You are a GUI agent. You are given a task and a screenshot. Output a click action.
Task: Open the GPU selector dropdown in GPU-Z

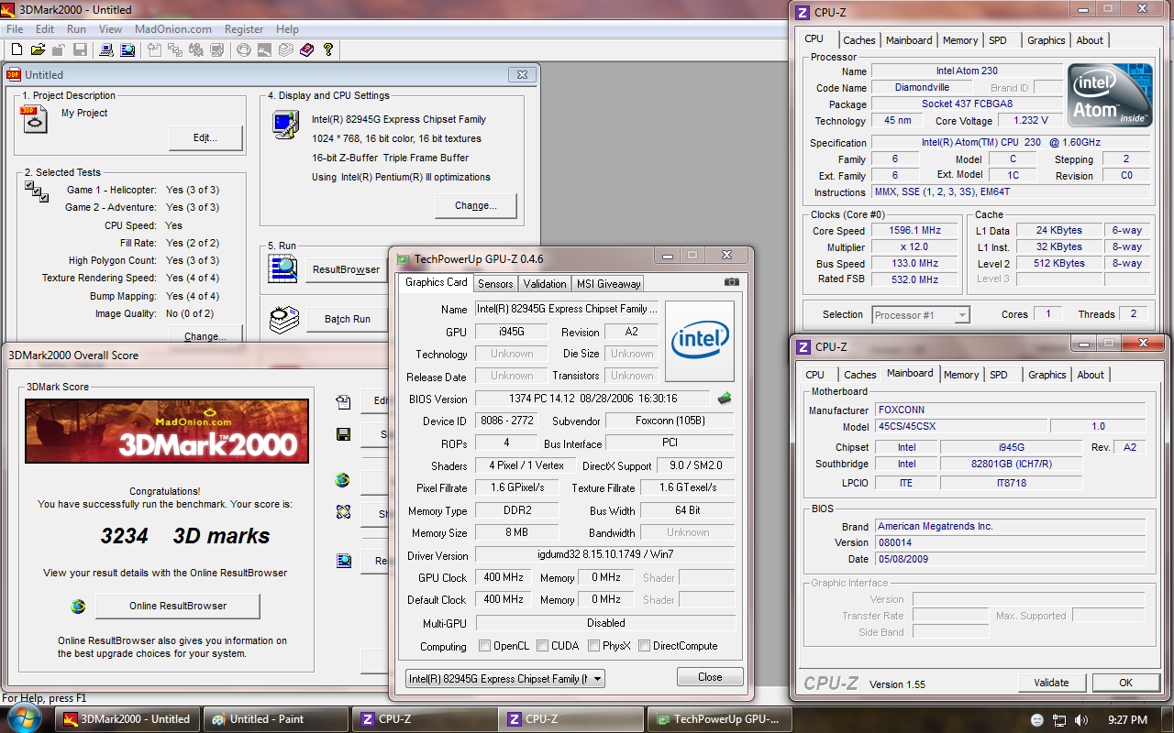click(x=505, y=678)
